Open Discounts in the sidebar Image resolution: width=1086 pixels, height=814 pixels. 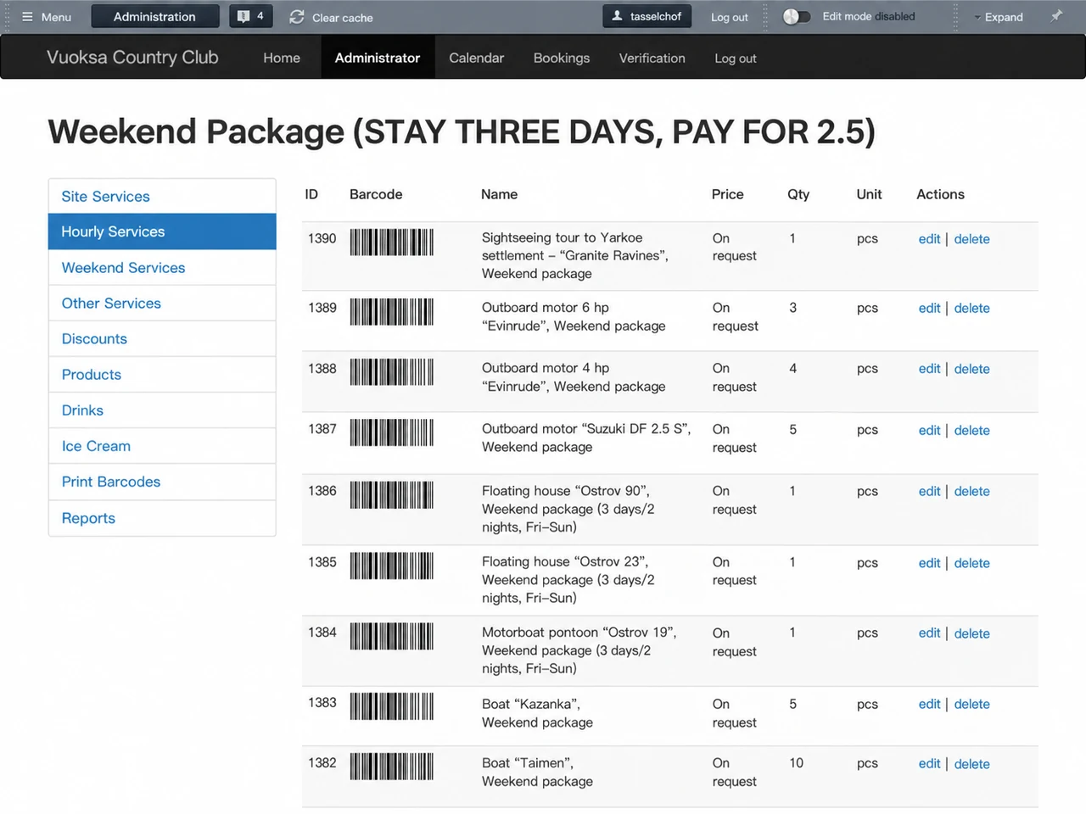[x=162, y=338]
